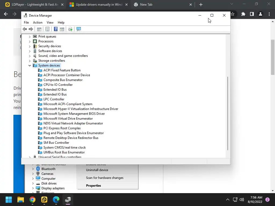Select Microsoft ACPI-Compliant System
The height and width of the screenshot is (206, 275).
coord(68,104)
